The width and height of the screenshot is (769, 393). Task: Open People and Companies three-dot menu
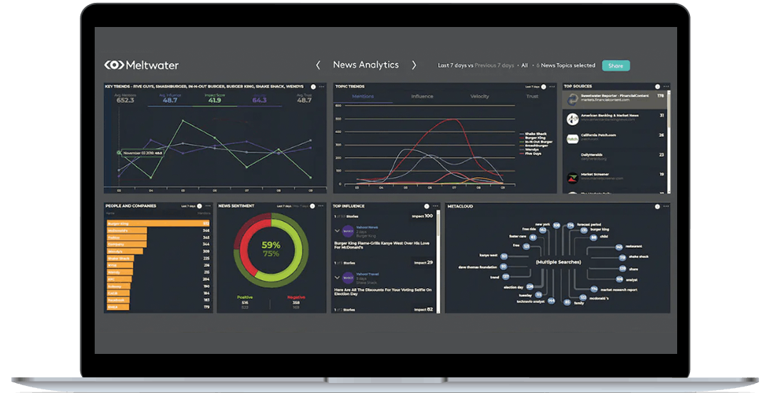coord(208,206)
